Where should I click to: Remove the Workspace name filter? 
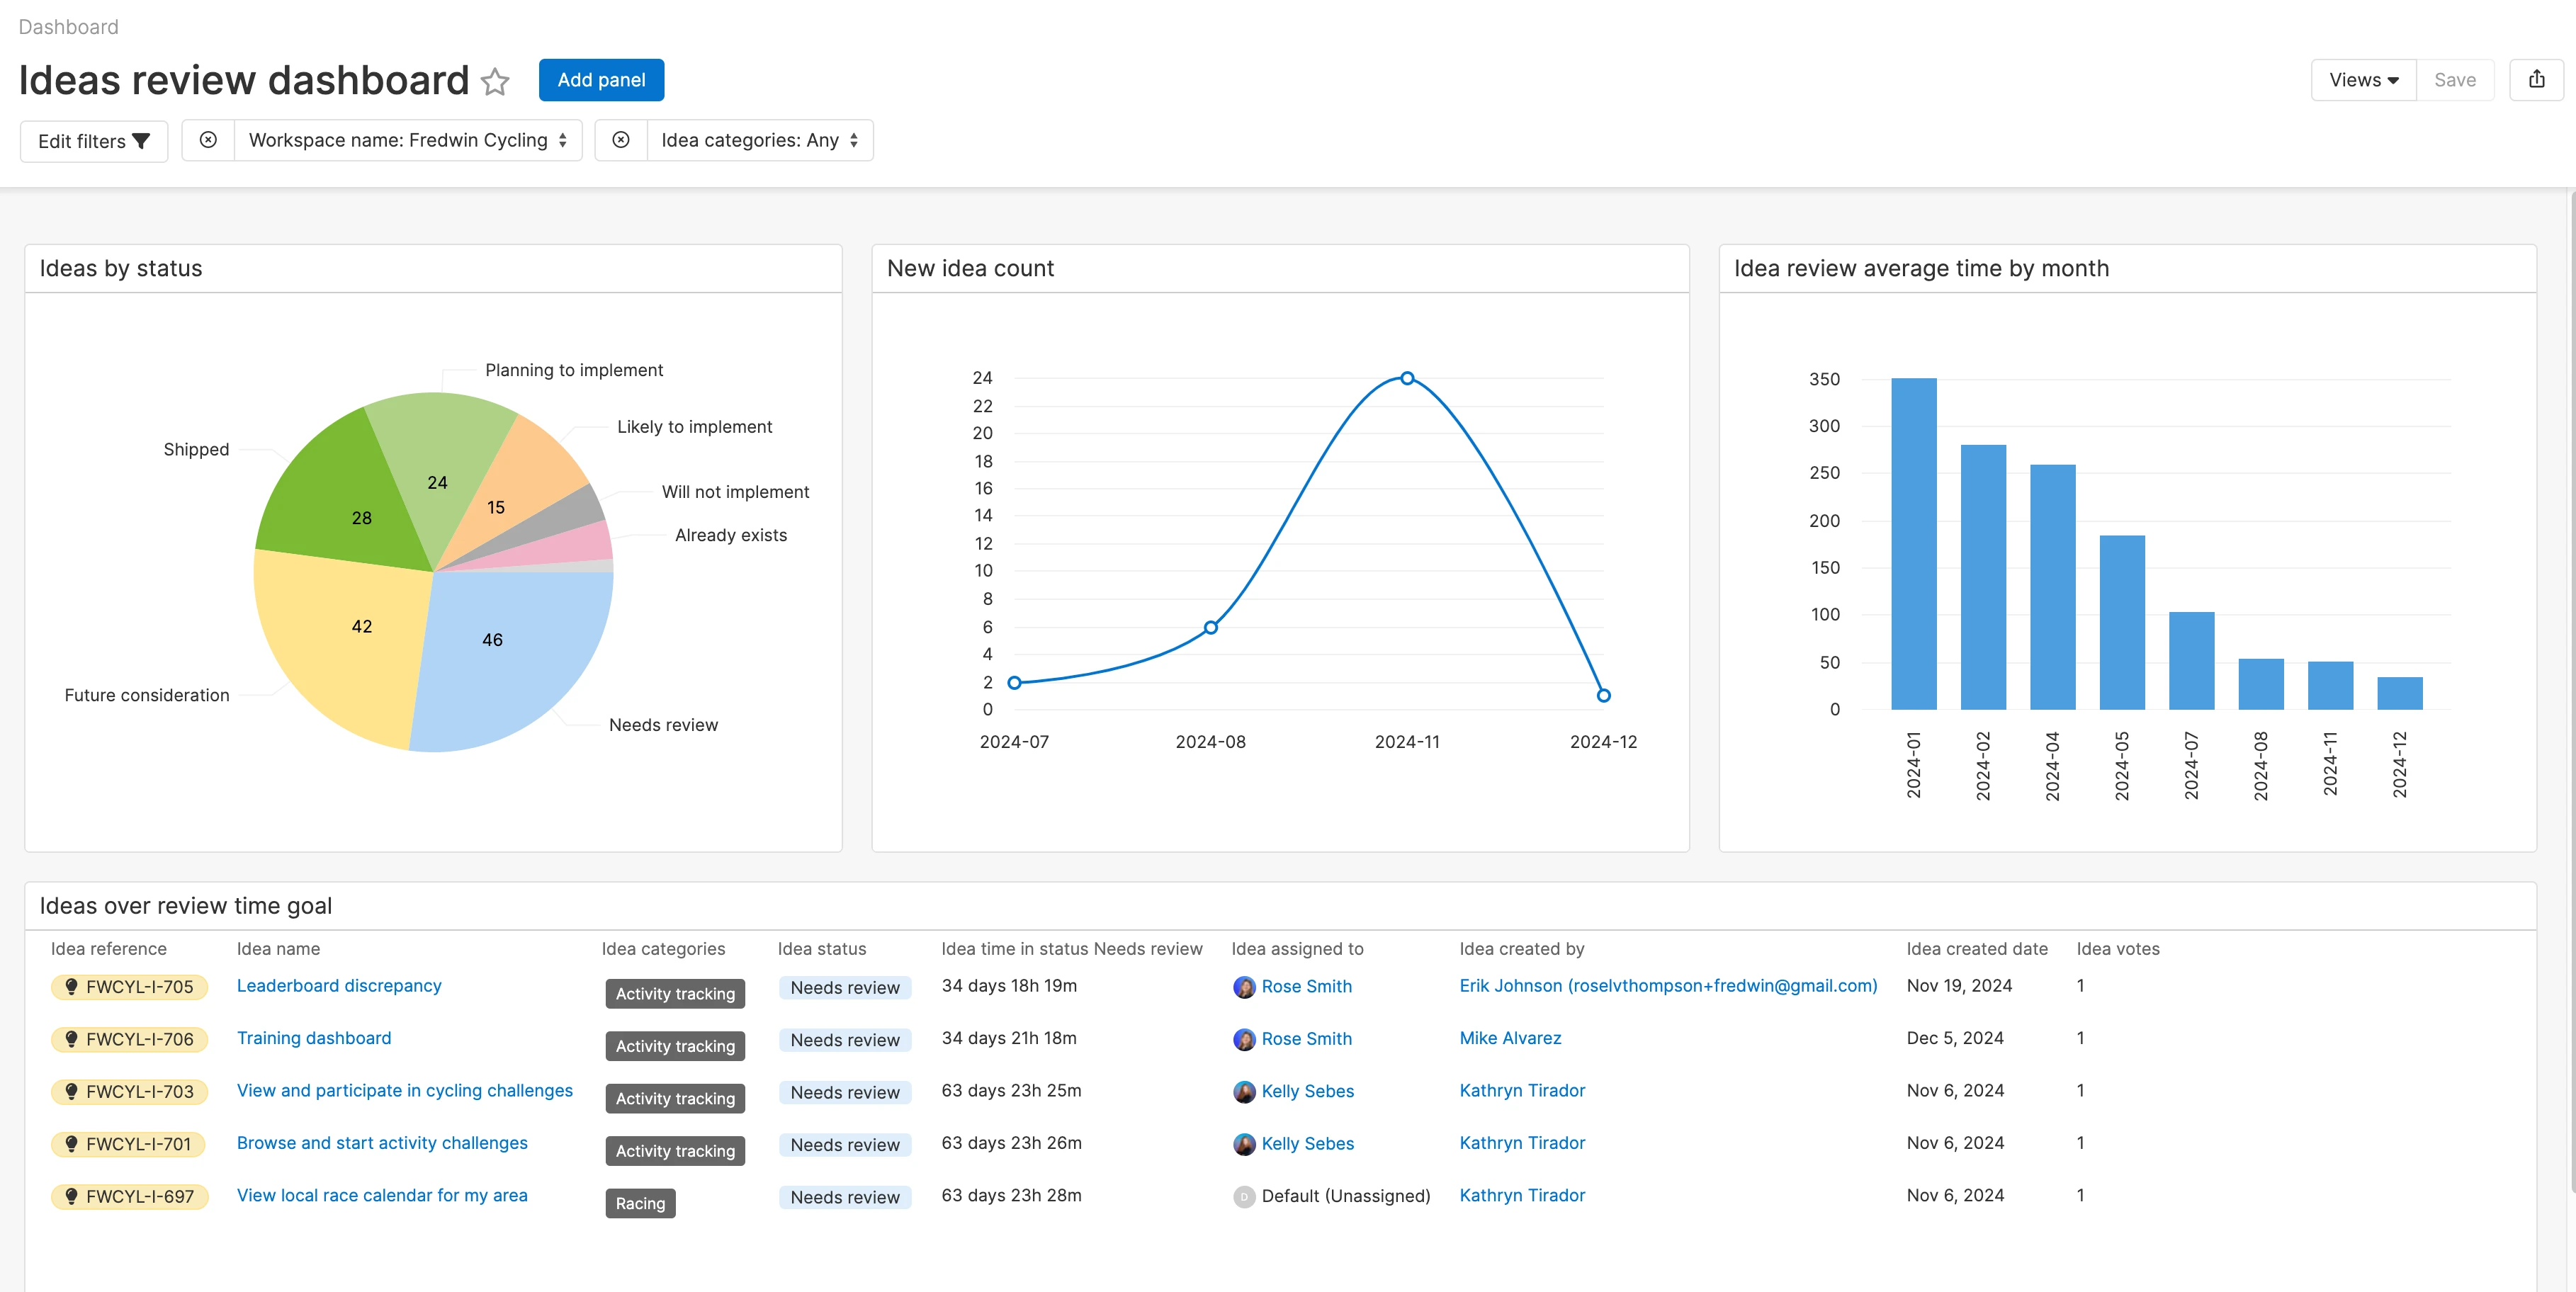click(x=208, y=140)
